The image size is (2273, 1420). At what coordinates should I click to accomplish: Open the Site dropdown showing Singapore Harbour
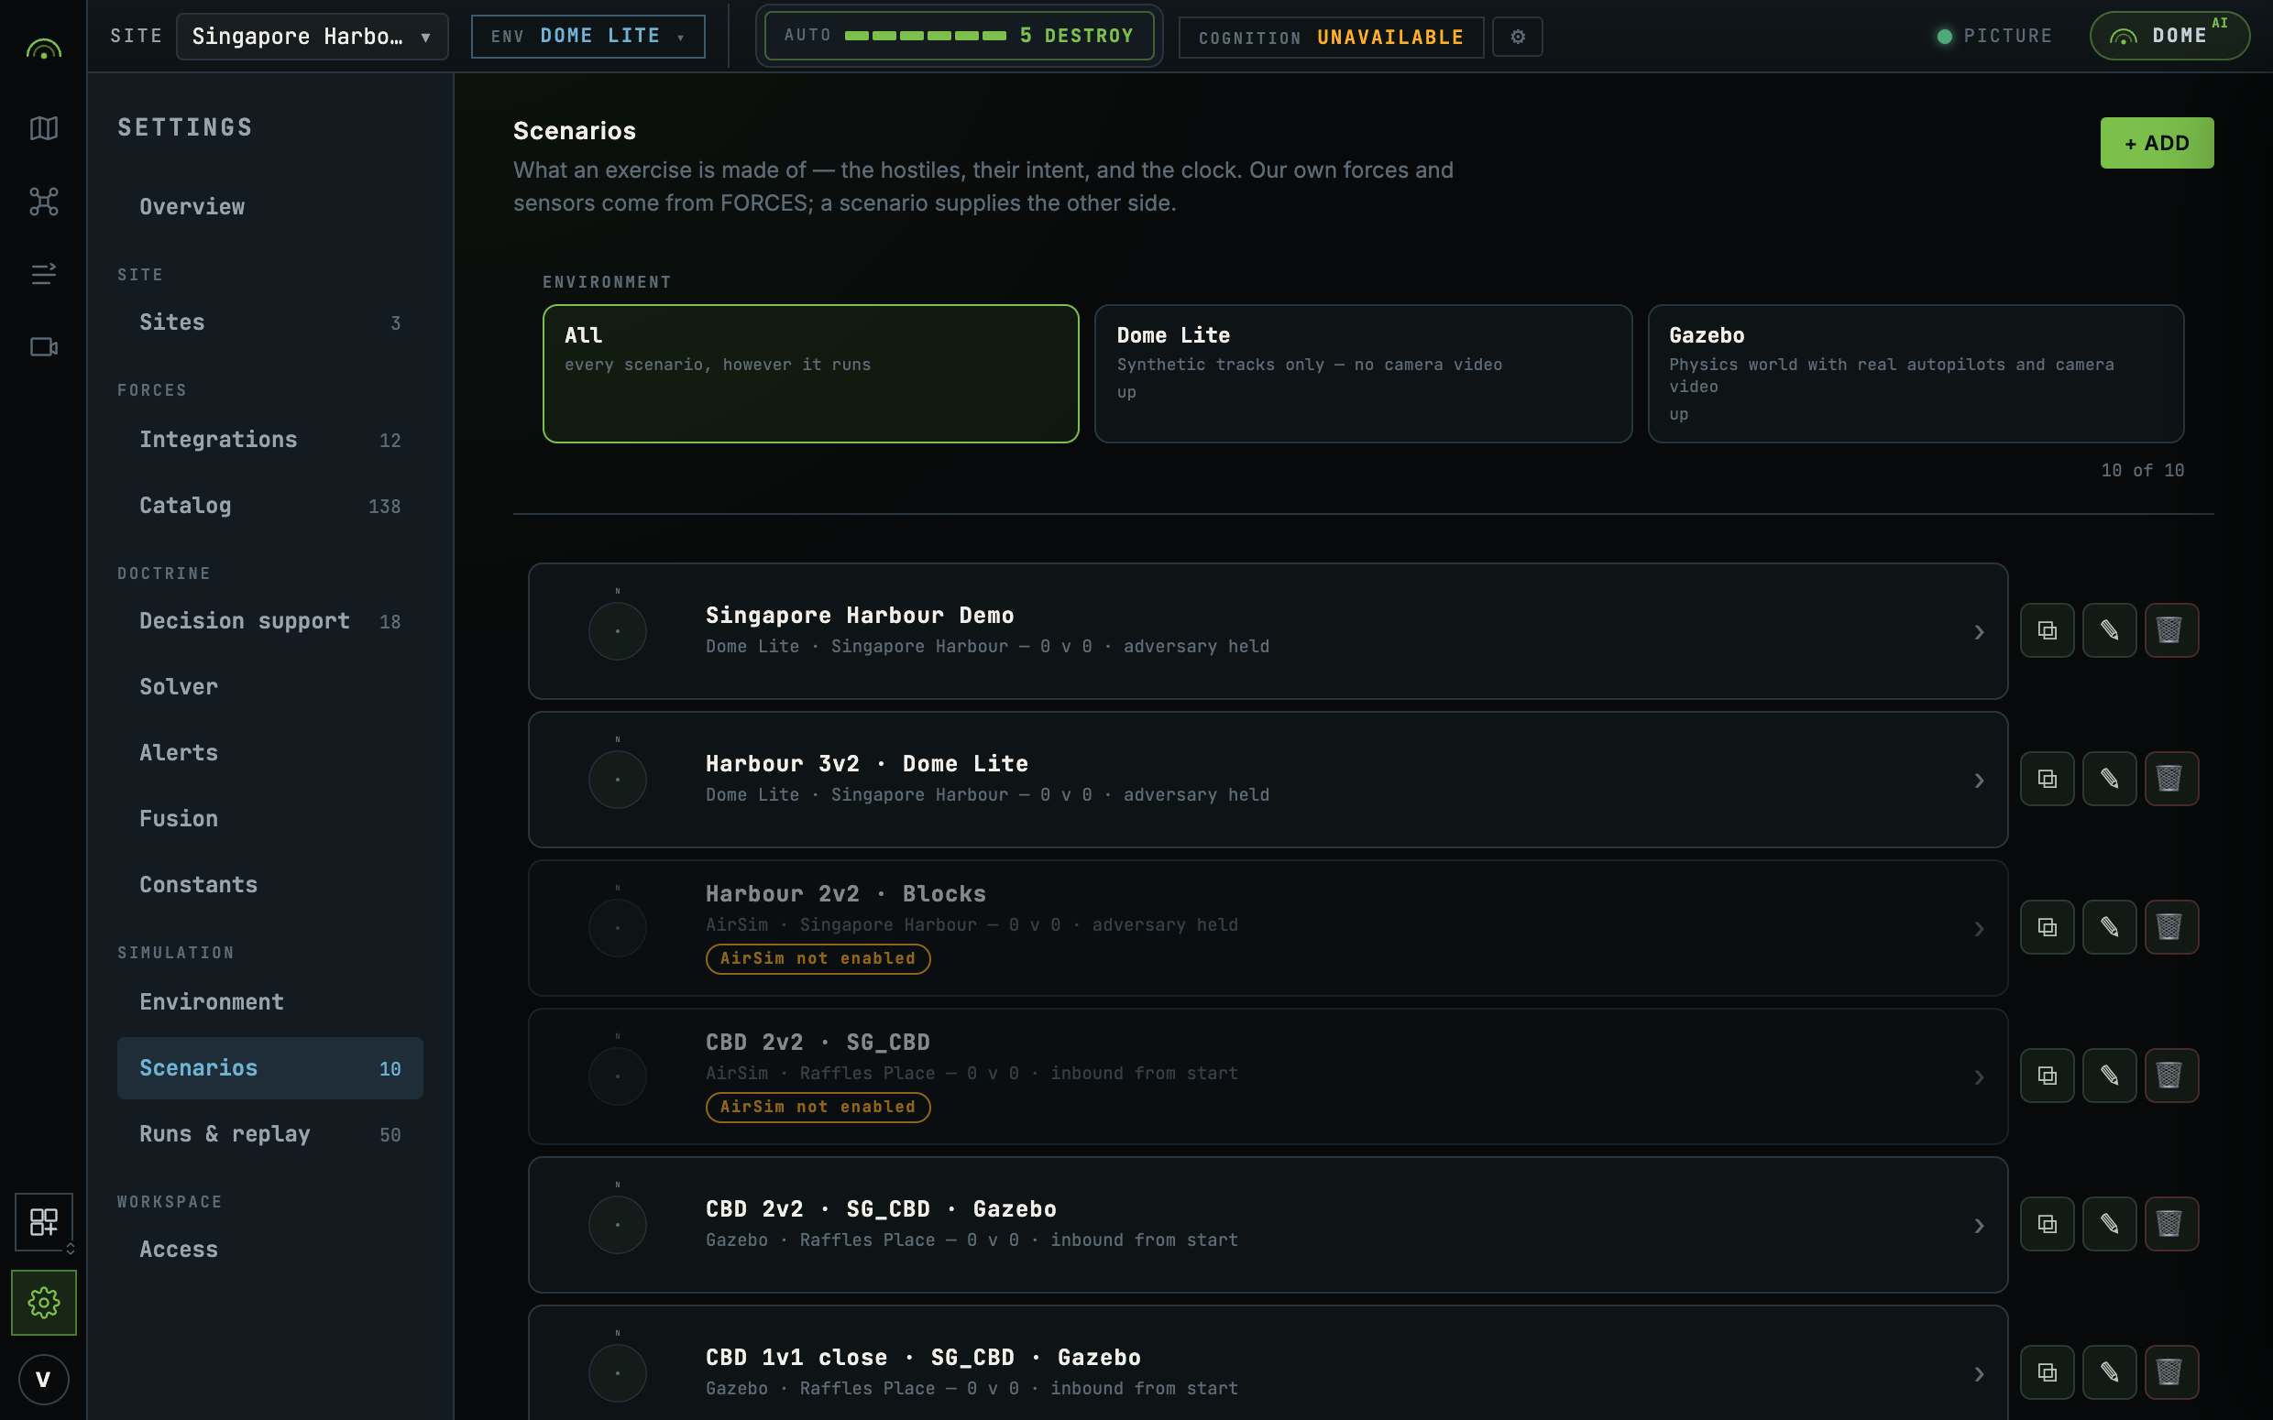point(312,37)
